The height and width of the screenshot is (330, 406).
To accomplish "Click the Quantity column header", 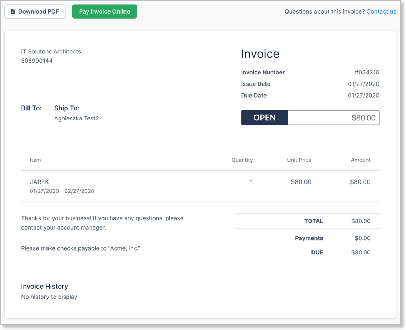I will 242,160.
